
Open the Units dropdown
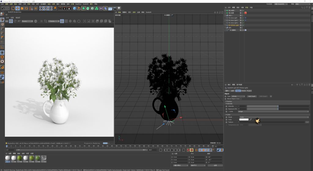click(x=273, y=111)
